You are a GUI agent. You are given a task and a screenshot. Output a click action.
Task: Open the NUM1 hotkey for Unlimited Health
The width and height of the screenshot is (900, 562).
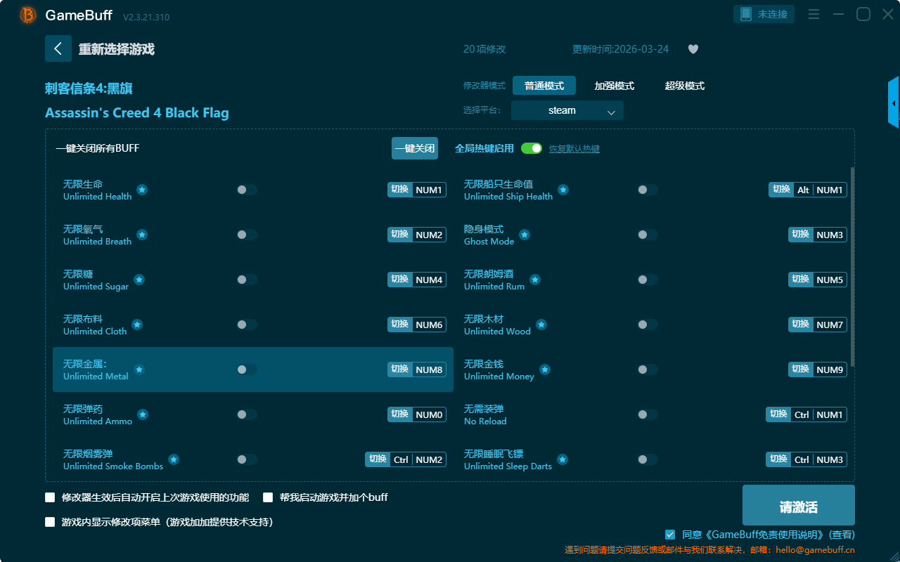[429, 190]
